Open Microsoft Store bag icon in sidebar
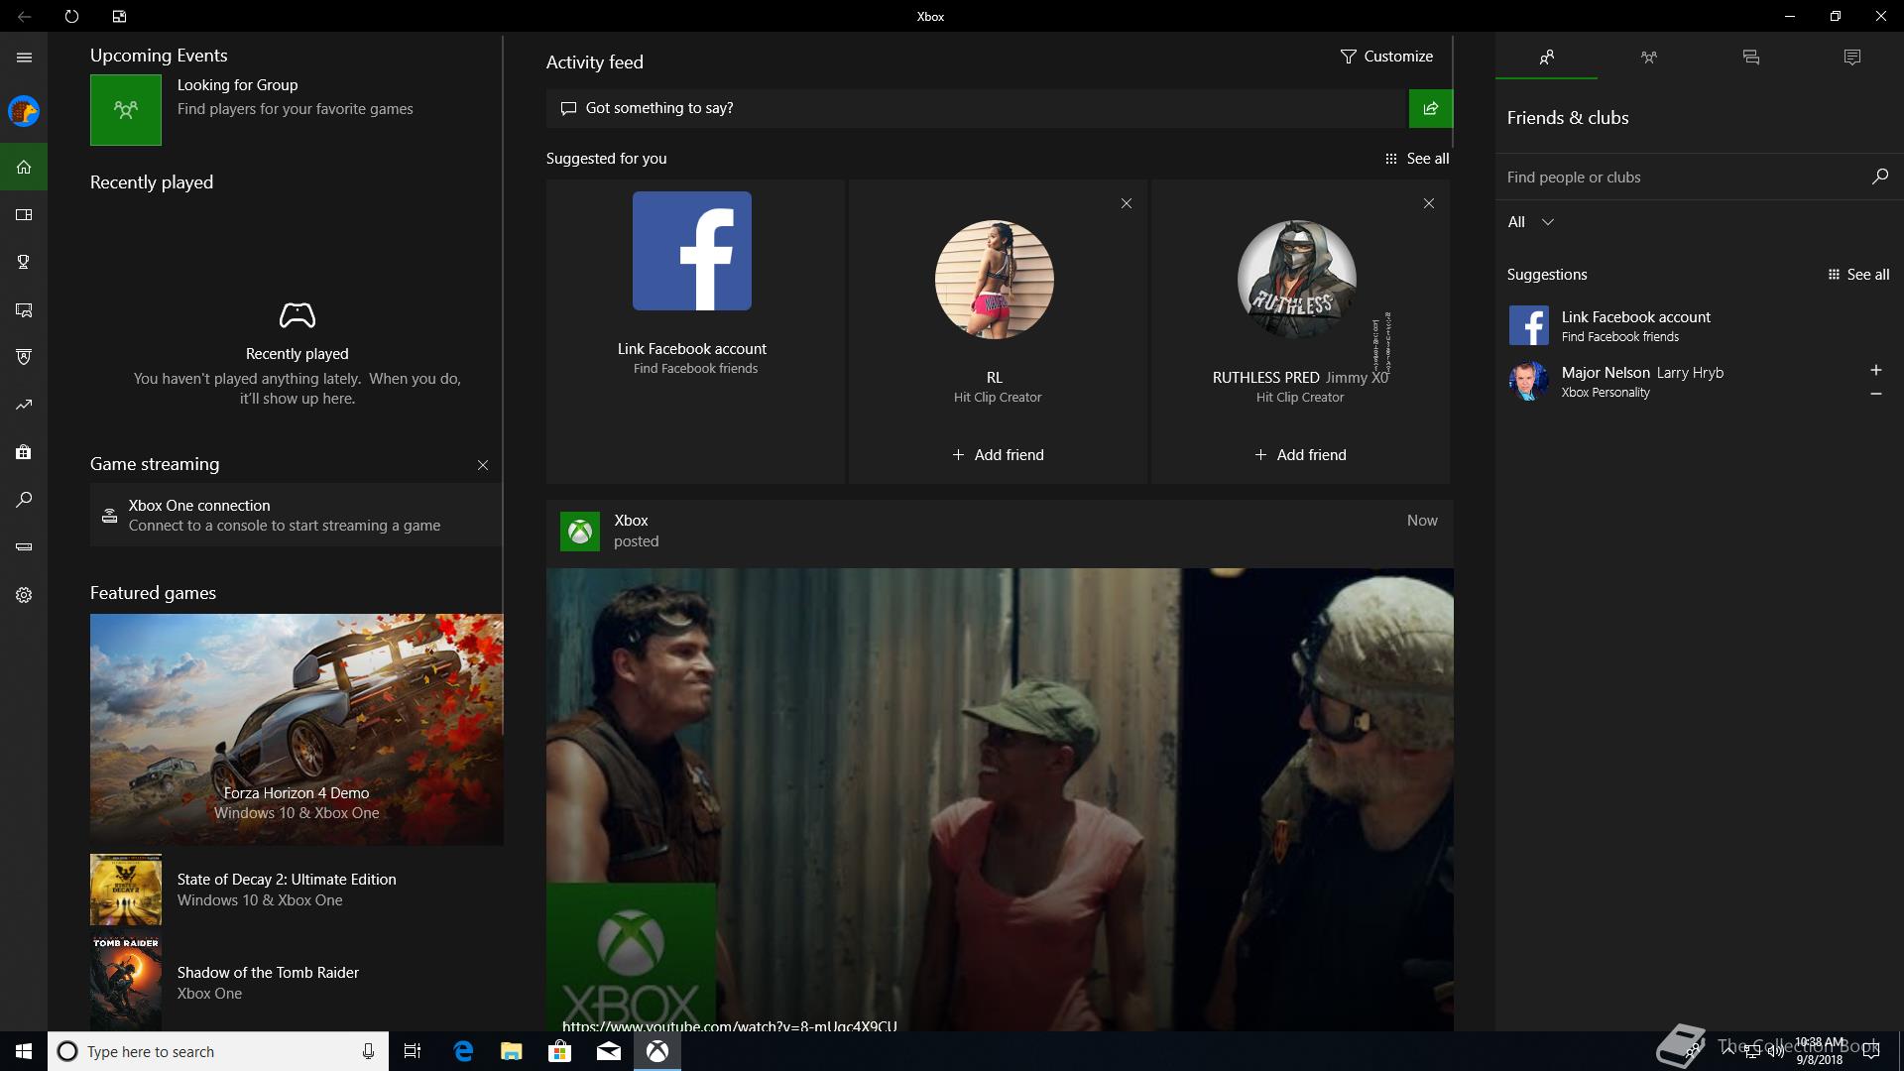 click(24, 452)
